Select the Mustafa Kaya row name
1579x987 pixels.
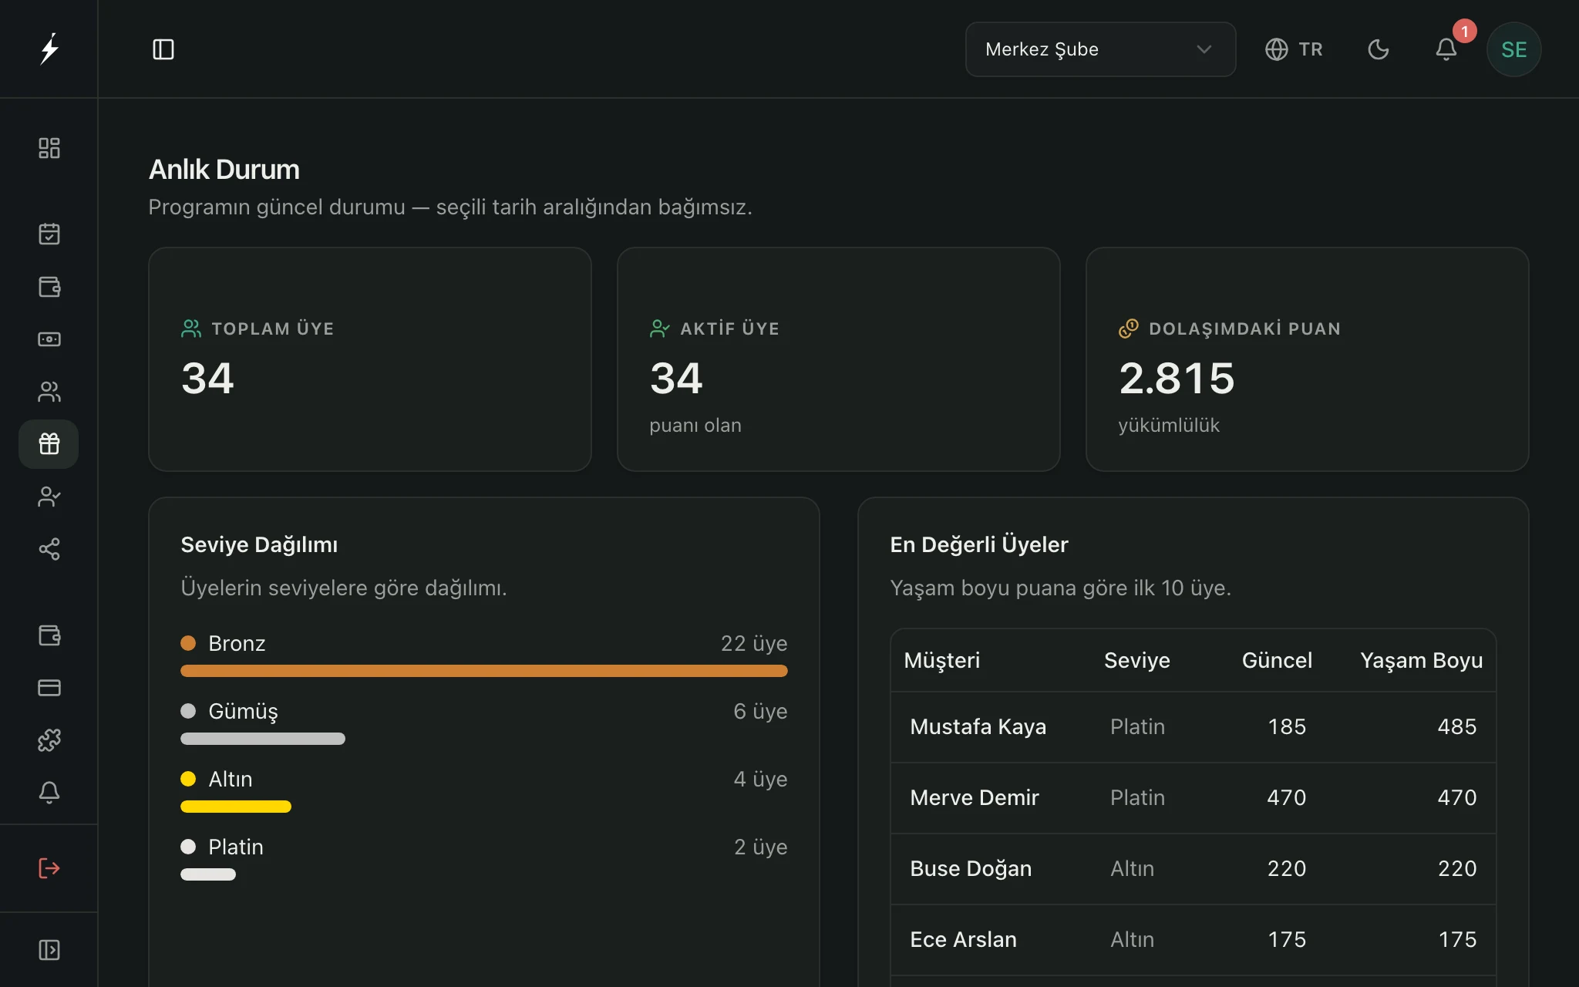978,727
